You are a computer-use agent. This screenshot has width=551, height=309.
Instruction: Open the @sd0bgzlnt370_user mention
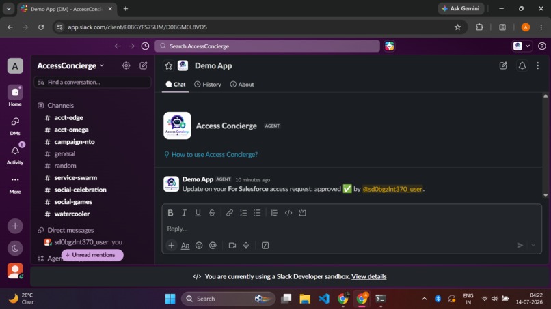click(x=392, y=189)
